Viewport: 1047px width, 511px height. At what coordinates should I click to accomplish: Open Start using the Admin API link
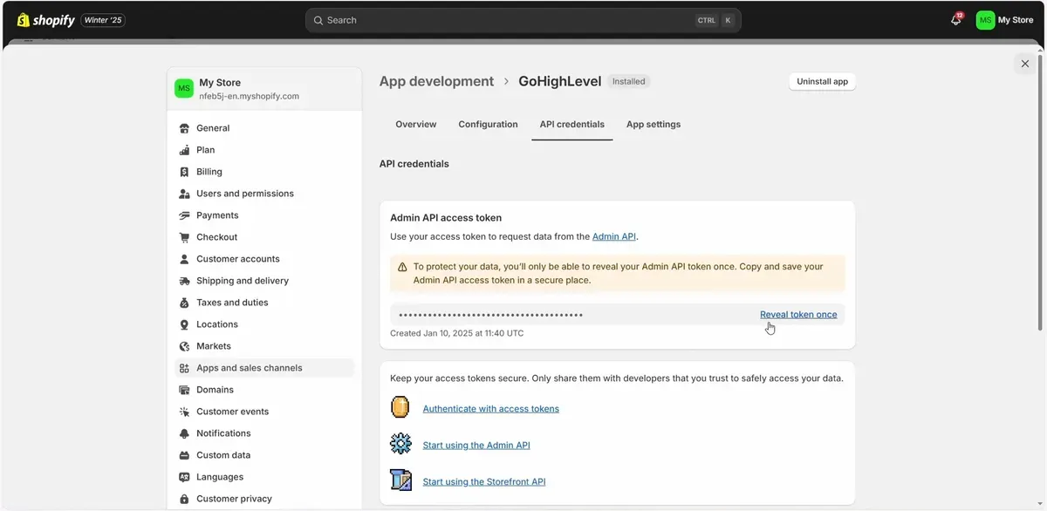click(476, 445)
